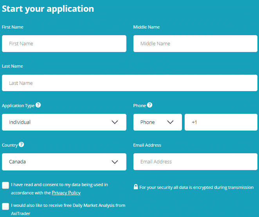Viewport: 259px width, 217px height.
Task: Tick the Privacy Policy consent checkbox
Action: tap(5, 185)
